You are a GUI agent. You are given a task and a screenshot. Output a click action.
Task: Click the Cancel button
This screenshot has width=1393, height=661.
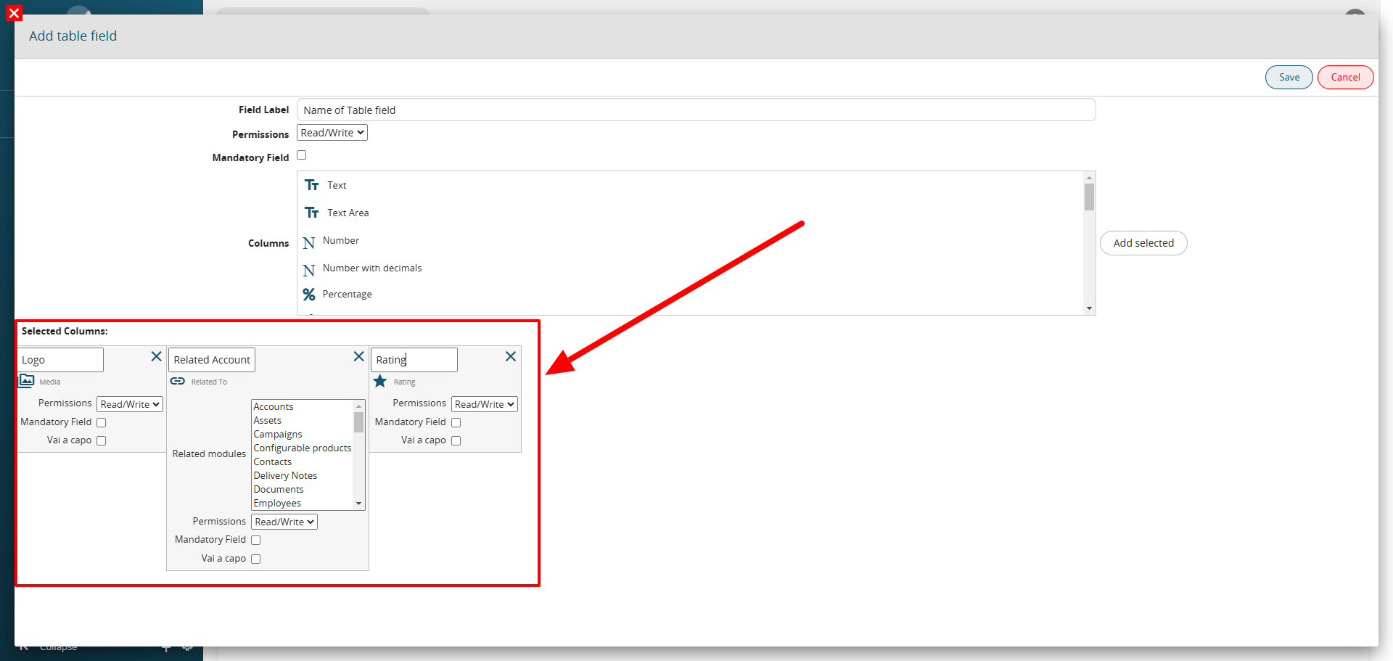(1345, 77)
